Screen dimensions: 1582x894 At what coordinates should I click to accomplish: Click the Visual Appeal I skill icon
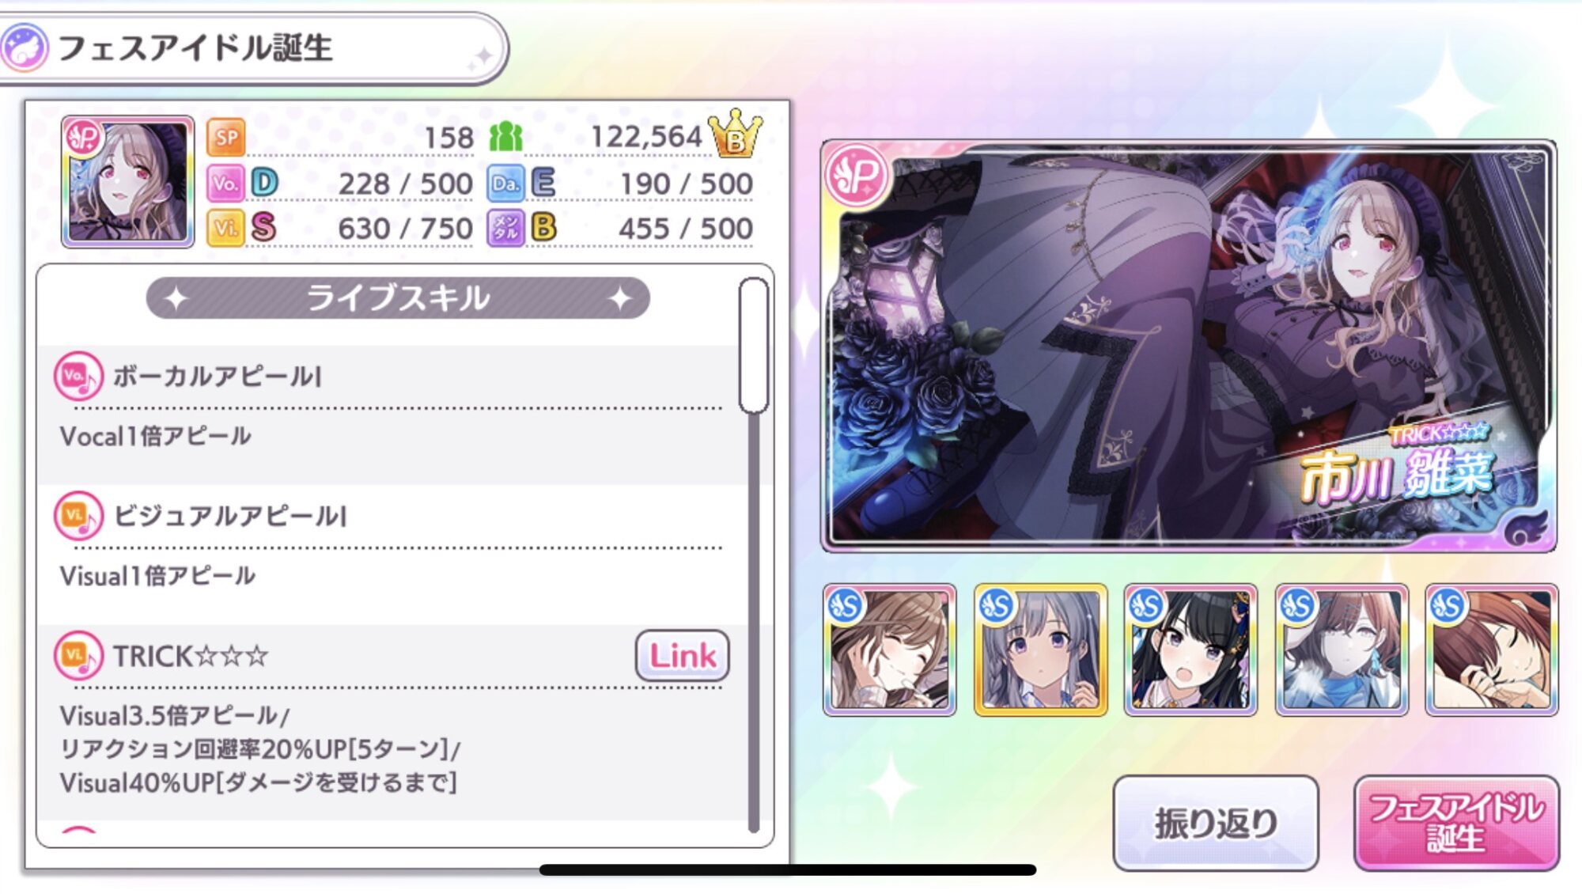[x=78, y=516]
